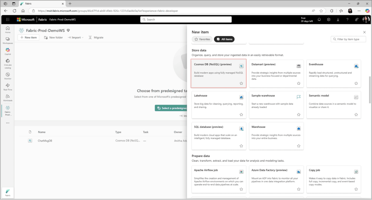Open Home in Fabric sidebar

[8, 30]
